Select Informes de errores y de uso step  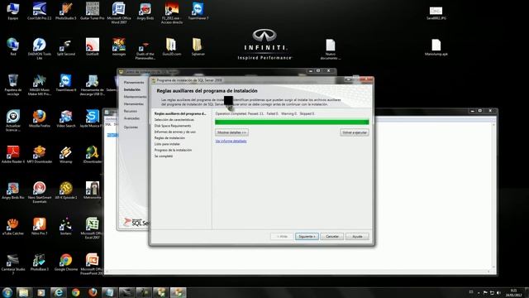pos(175,132)
